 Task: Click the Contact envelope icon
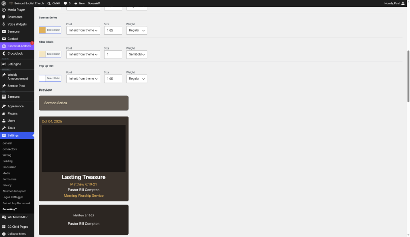pyautogui.click(x=4, y=39)
